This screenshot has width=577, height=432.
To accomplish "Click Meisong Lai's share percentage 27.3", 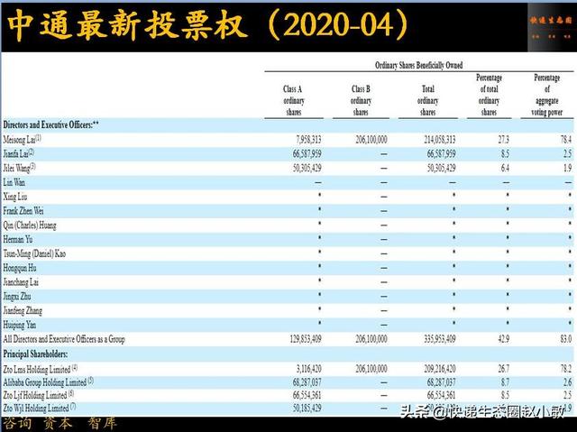I will pos(503,140).
